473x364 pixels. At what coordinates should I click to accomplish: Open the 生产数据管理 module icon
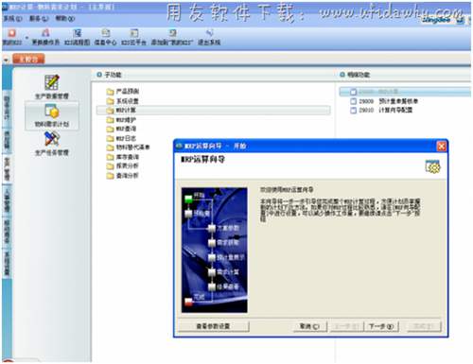[52, 87]
